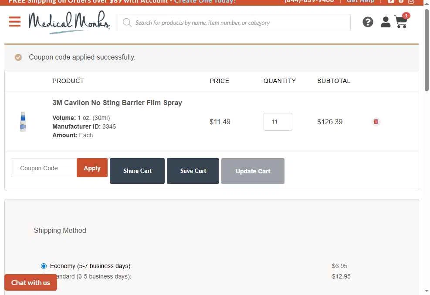
Task: Open the YouTube icon in top bar
Action: pos(391,1)
